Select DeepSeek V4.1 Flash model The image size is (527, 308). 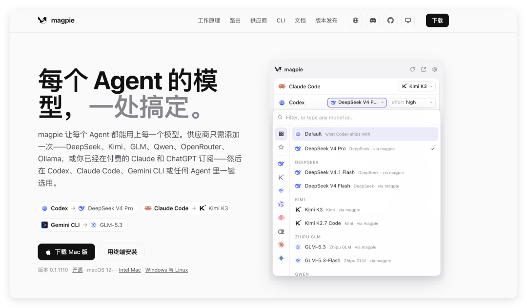point(365,172)
